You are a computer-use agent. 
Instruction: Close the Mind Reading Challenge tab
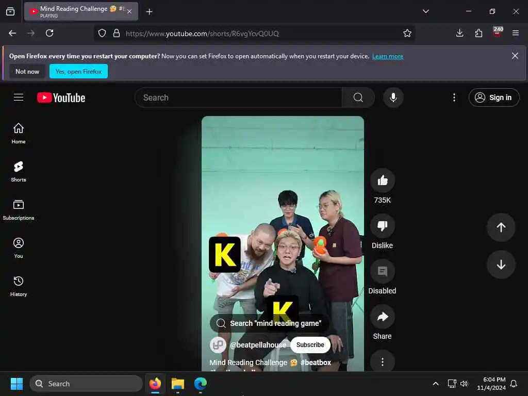click(129, 11)
